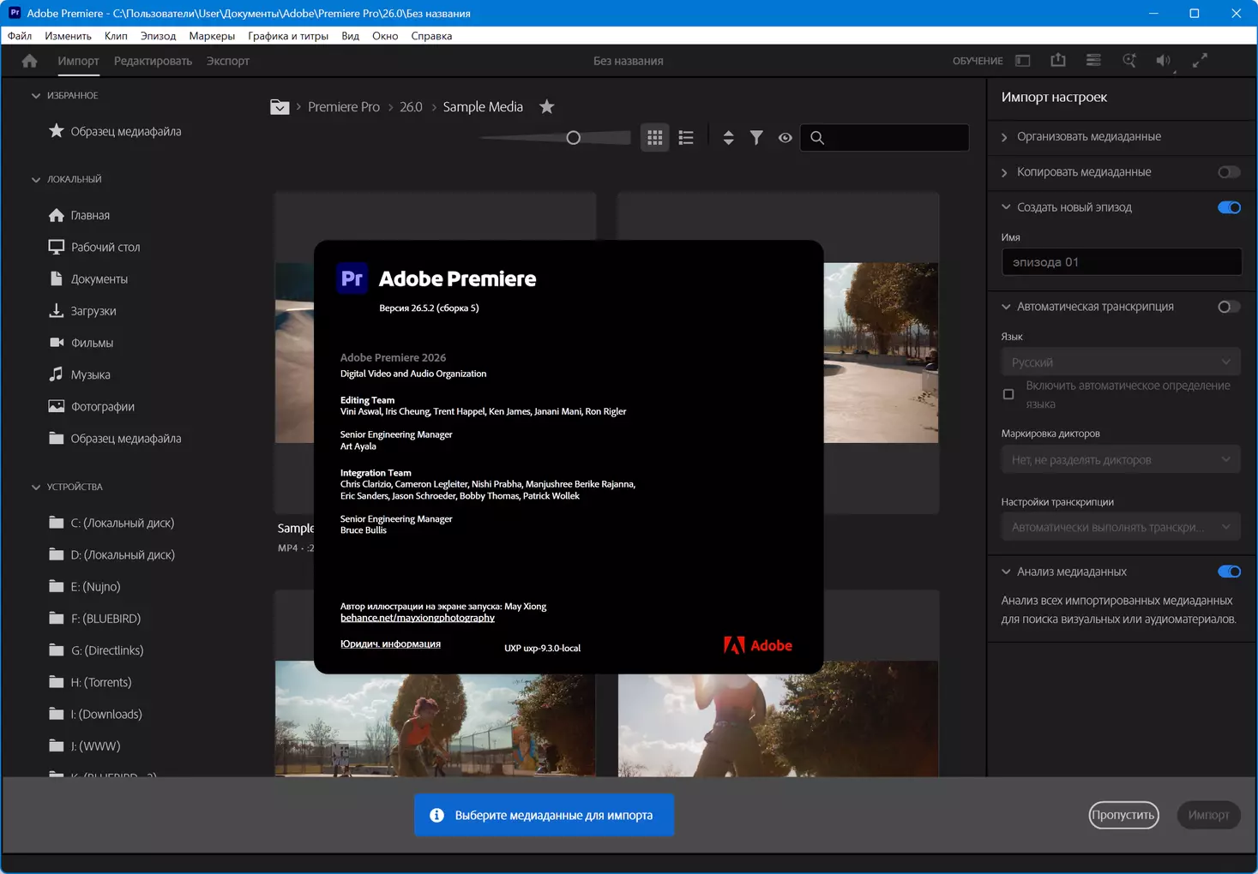The width and height of the screenshot is (1258, 874).
Task: Click the star favorite icon beside Sample Media
Action: tap(547, 106)
